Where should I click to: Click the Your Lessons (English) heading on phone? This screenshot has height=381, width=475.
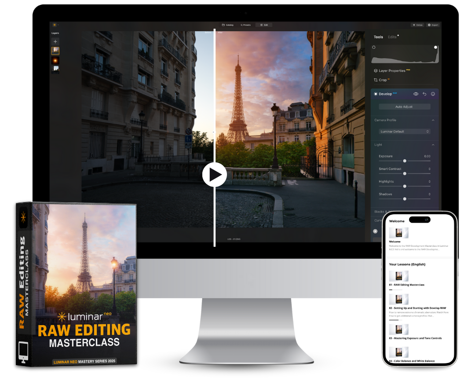(x=407, y=264)
